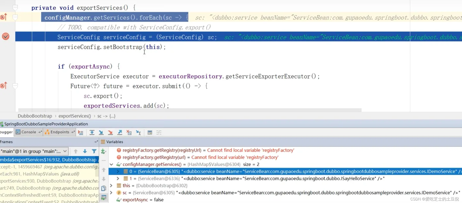Screen dimensions: 462x203
Task: Collapse configManager.getServices() watch node
Action: click(x=111, y=164)
